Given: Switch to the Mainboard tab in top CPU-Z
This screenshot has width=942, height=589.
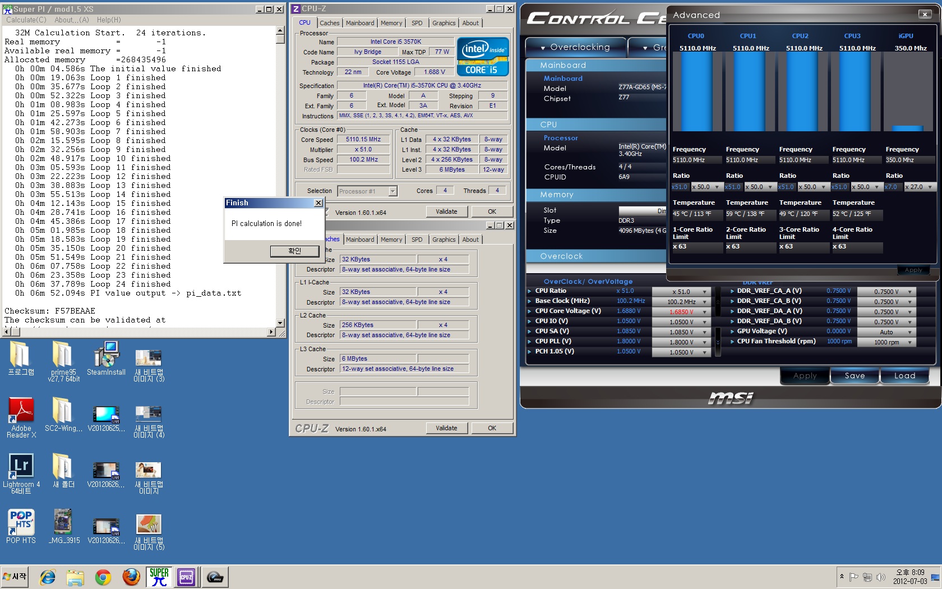Looking at the screenshot, I should [x=359, y=23].
